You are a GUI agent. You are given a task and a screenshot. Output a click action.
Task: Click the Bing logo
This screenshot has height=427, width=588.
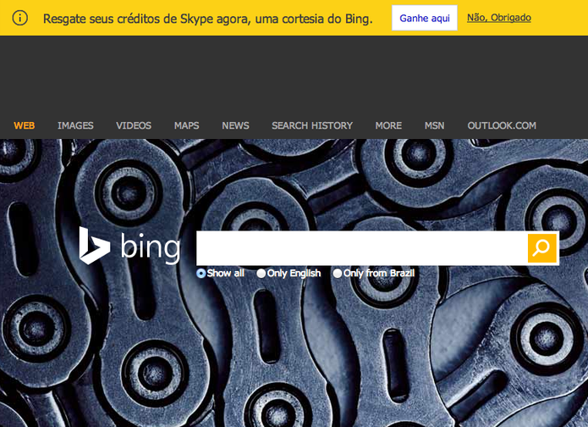point(129,246)
